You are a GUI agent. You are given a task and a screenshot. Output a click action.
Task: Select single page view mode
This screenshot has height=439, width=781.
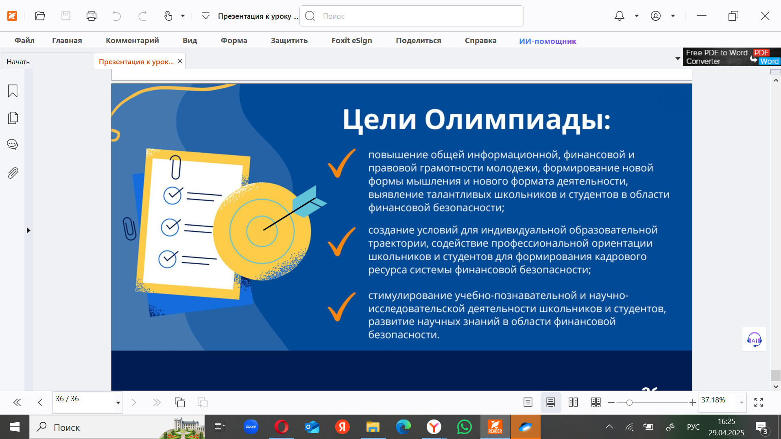pos(528,402)
